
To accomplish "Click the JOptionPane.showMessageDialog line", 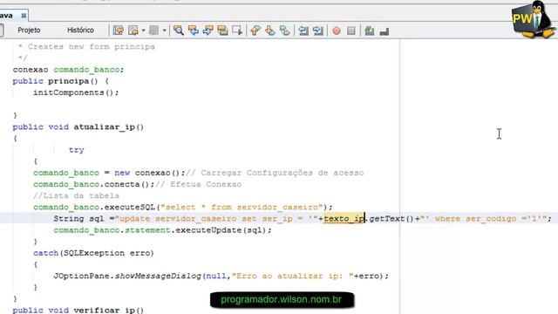I will click(221, 276).
